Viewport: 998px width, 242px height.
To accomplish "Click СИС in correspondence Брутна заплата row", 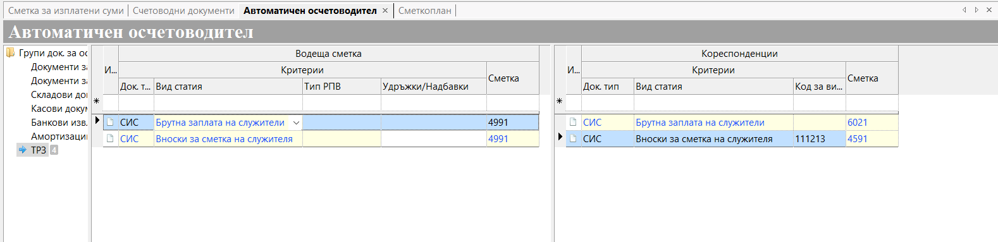I will pos(593,123).
